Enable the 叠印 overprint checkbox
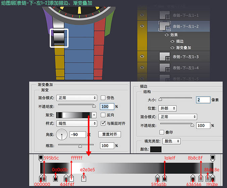 [x=162, y=132]
